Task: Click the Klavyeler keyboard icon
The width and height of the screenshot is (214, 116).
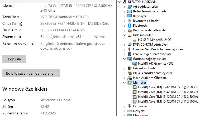Action: coord(129,111)
